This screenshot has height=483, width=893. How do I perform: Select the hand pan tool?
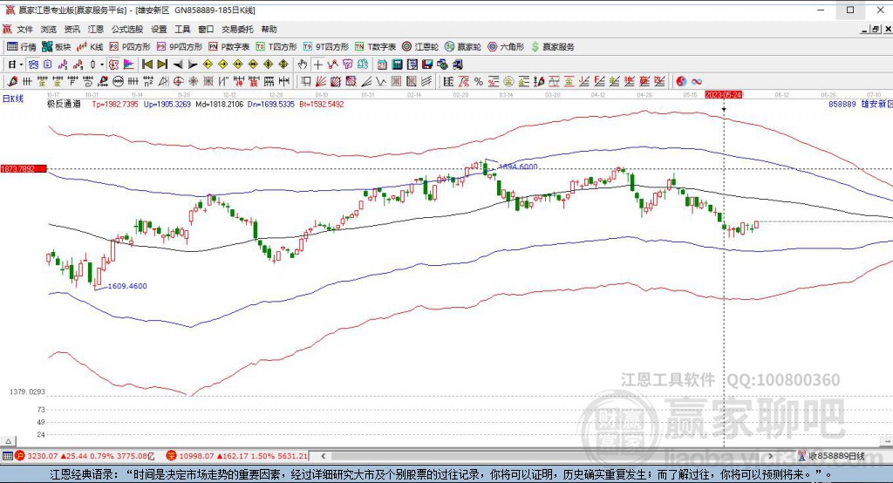coord(303,65)
